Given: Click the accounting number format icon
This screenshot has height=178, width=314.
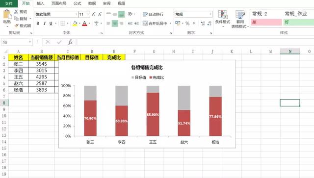Looking at the screenshot, I should [x=178, y=23].
